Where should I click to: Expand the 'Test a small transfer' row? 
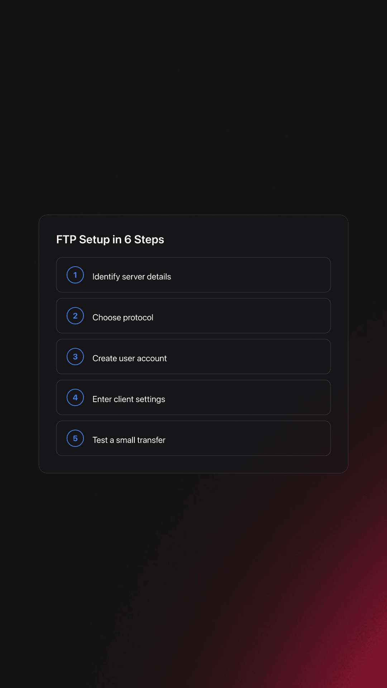pyautogui.click(x=193, y=438)
